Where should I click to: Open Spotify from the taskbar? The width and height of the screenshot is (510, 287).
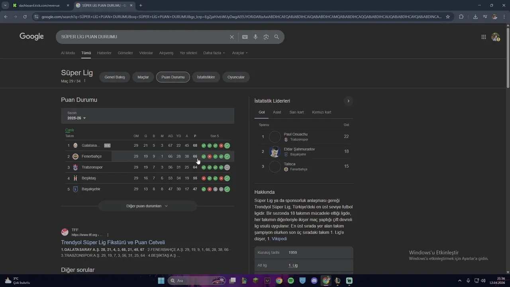point(291,281)
